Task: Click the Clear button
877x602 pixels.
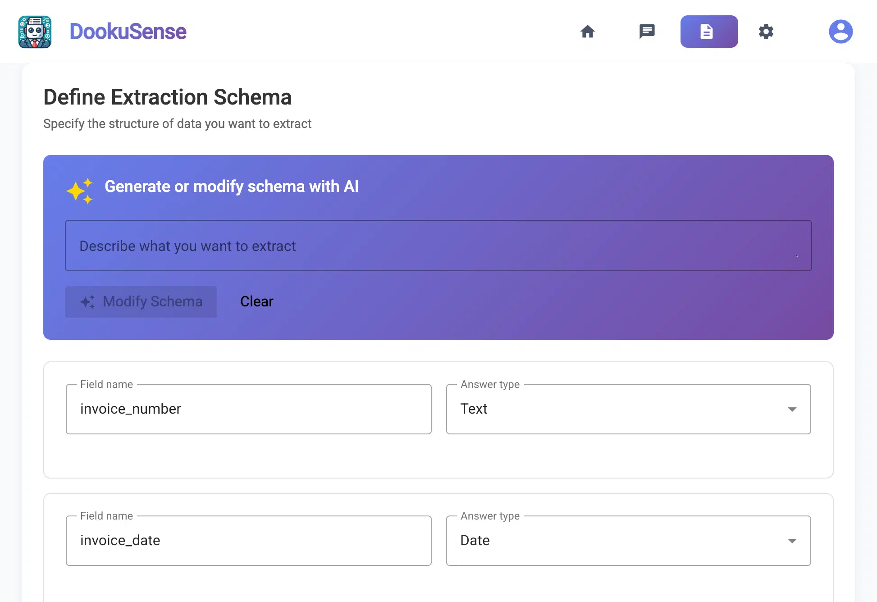Action: click(256, 301)
